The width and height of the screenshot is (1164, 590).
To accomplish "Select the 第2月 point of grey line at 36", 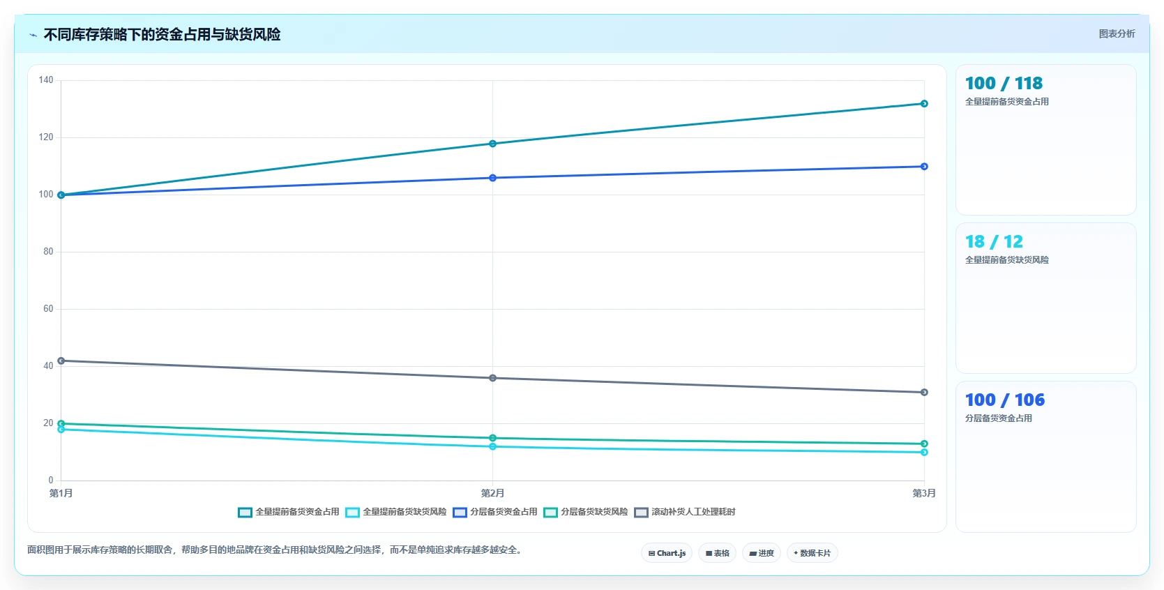I will pos(492,378).
